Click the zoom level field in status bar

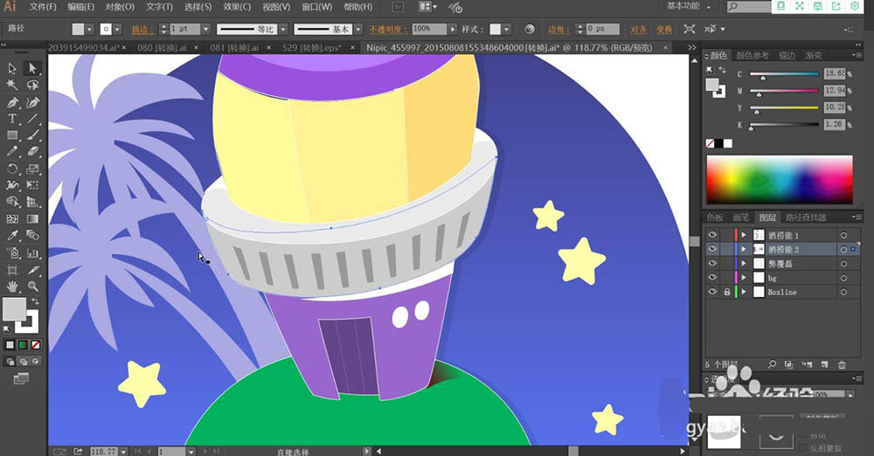104,451
